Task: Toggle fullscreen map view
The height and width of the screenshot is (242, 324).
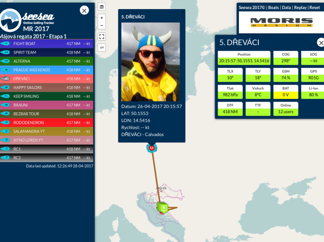Action: 102,37
